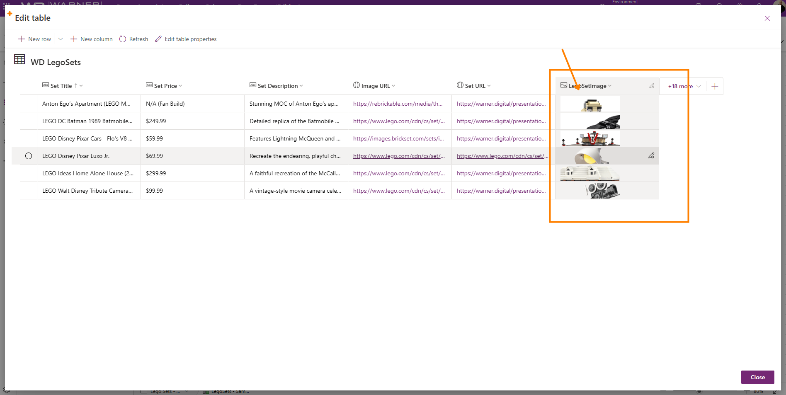Open Set Description column header menu
The height and width of the screenshot is (395, 786).
click(301, 86)
